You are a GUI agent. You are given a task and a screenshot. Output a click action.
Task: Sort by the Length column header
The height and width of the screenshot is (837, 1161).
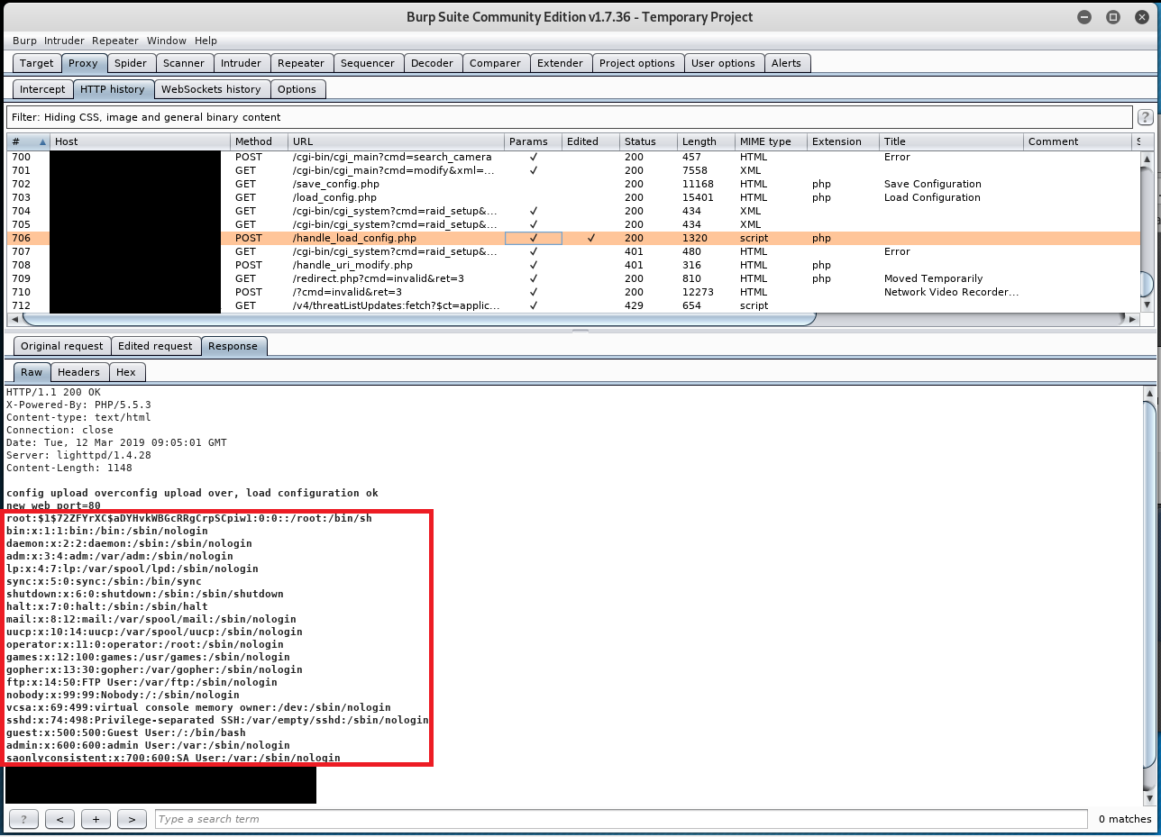click(x=706, y=141)
